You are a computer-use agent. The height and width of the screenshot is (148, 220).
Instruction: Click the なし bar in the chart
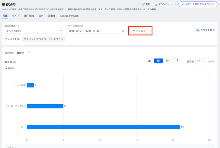103,127
